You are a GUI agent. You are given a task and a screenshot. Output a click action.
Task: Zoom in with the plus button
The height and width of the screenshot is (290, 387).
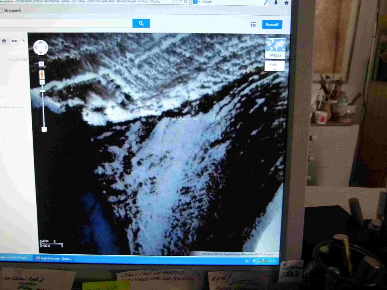[42, 82]
